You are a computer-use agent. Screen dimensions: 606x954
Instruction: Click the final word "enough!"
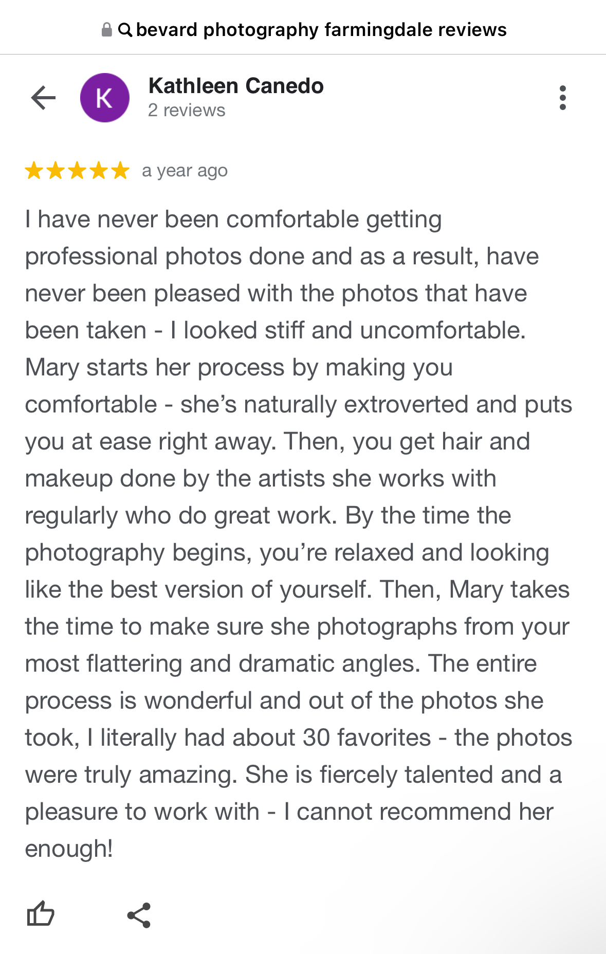pos(69,849)
